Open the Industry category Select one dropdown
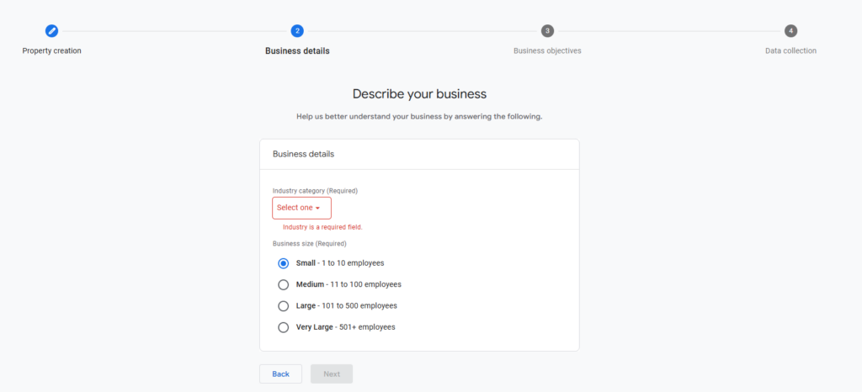This screenshot has width=862, height=392. click(302, 208)
